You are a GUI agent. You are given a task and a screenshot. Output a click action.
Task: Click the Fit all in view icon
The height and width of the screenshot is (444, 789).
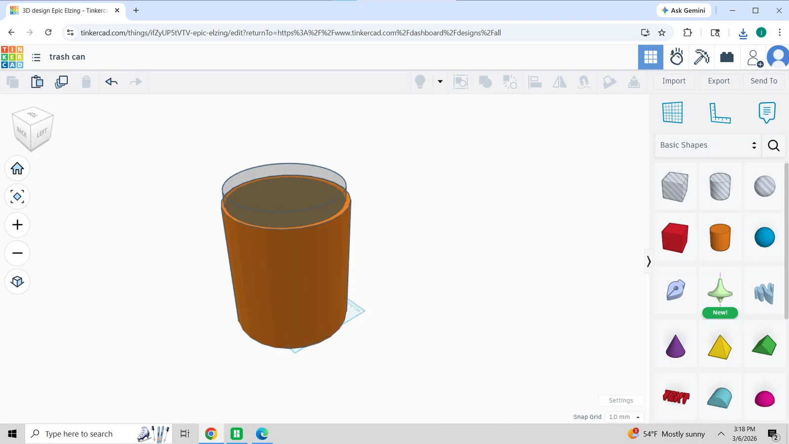point(17,197)
